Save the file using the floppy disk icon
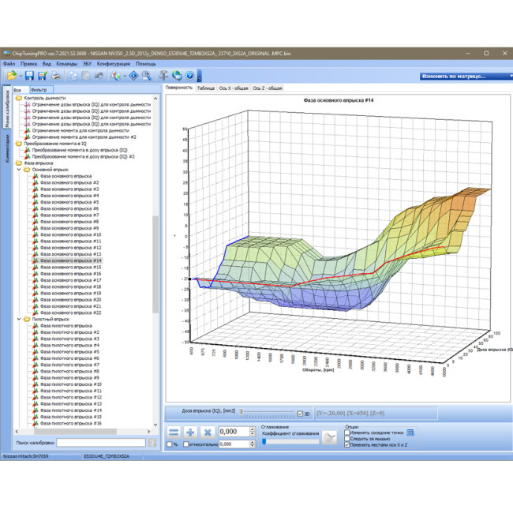The height and width of the screenshot is (513, 513). coord(30,76)
